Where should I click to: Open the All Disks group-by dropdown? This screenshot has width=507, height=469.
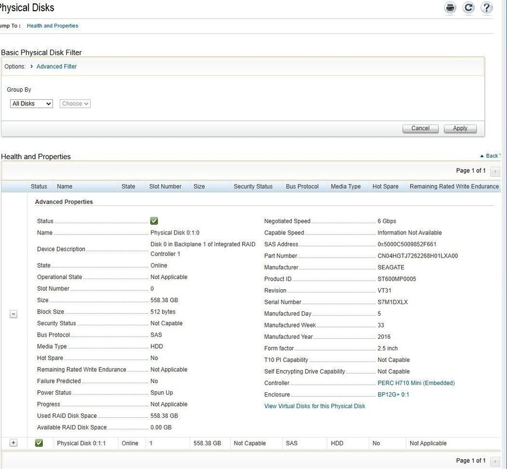32,104
